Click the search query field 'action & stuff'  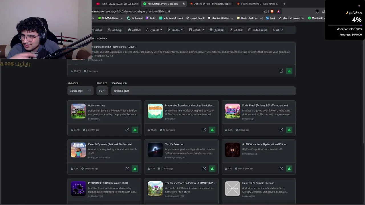[x=204, y=91]
